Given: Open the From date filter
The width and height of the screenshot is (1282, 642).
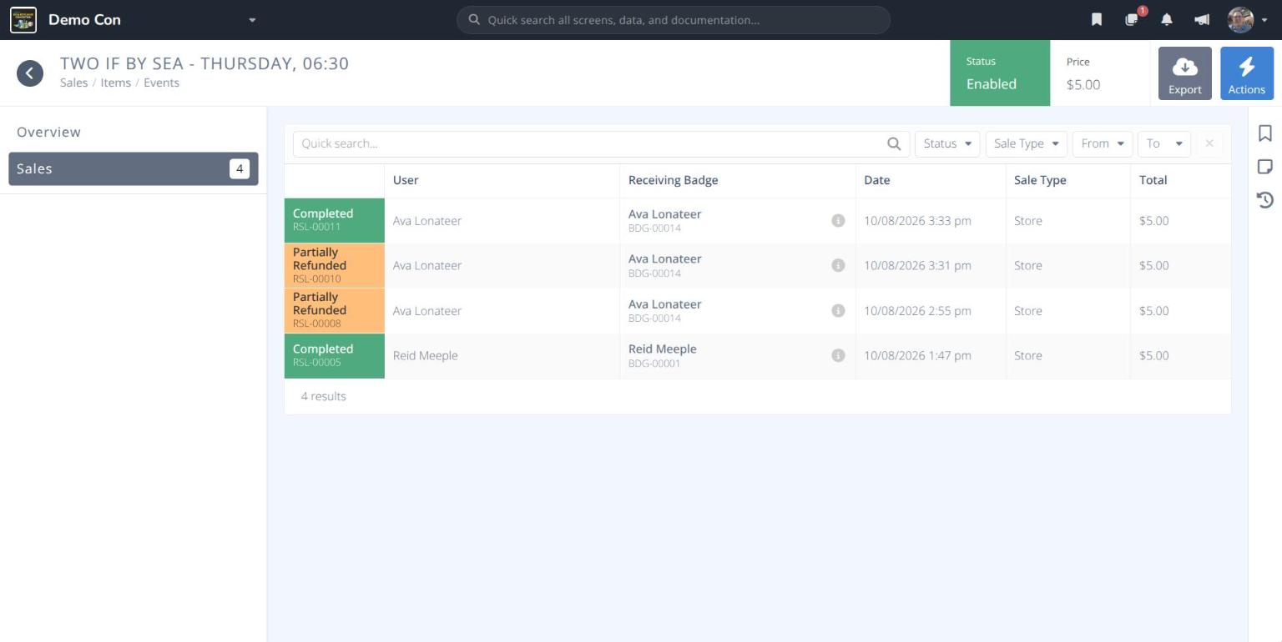Looking at the screenshot, I should click(x=1103, y=143).
